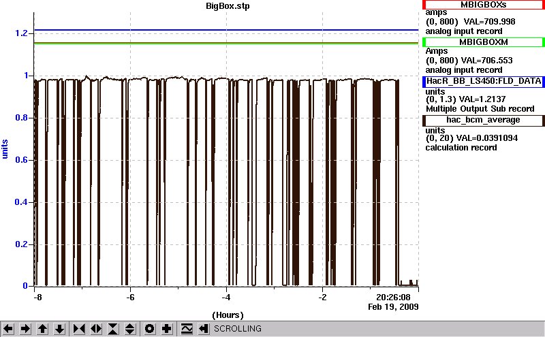Zoom in the time axis (inward horizontal triangles)
Image resolution: width=545 pixels, height=337 pixels.
point(79,329)
